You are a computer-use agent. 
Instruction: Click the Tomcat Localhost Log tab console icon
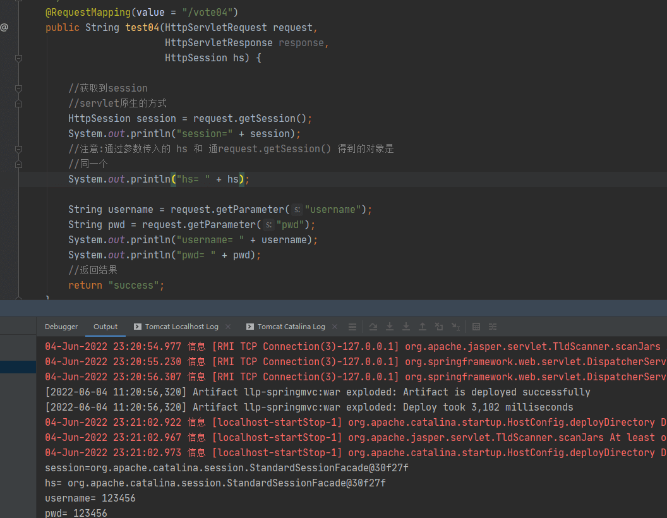(x=138, y=327)
